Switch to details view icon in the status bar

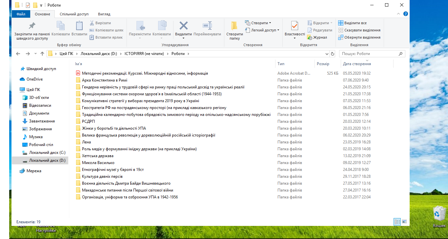pos(397,222)
